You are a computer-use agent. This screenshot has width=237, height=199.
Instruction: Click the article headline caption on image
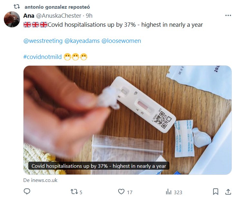tap(99, 166)
